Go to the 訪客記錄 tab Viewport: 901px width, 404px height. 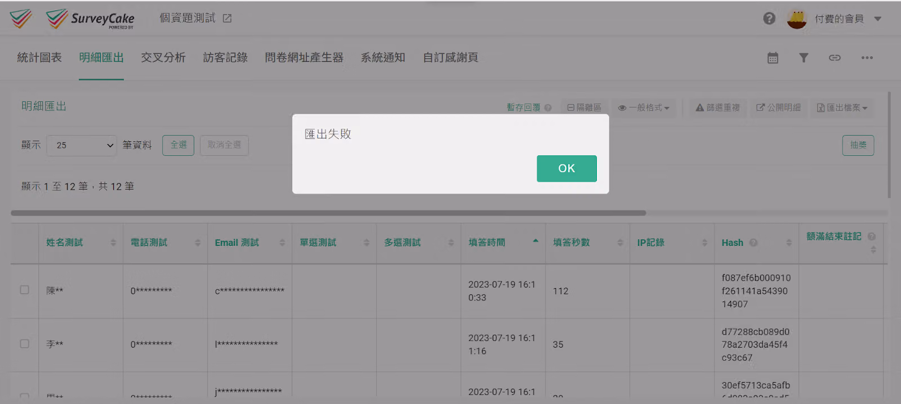tap(225, 57)
